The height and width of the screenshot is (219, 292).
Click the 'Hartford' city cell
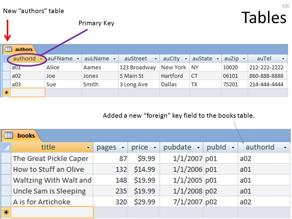click(x=175, y=76)
